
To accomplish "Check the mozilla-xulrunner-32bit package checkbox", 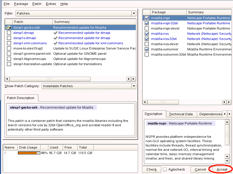I will tap(147, 54).
